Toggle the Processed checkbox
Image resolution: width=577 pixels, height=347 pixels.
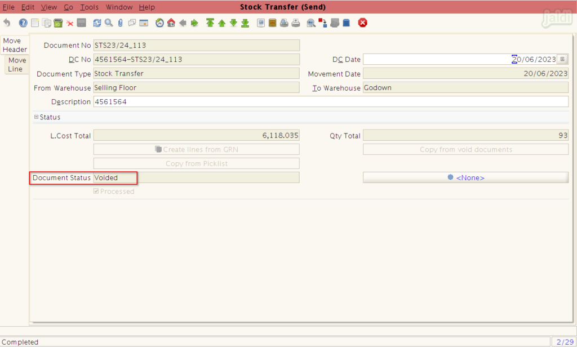(x=96, y=191)
